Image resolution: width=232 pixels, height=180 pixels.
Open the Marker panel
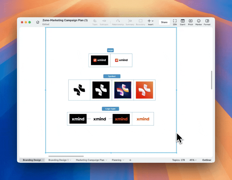pos(198,22)
